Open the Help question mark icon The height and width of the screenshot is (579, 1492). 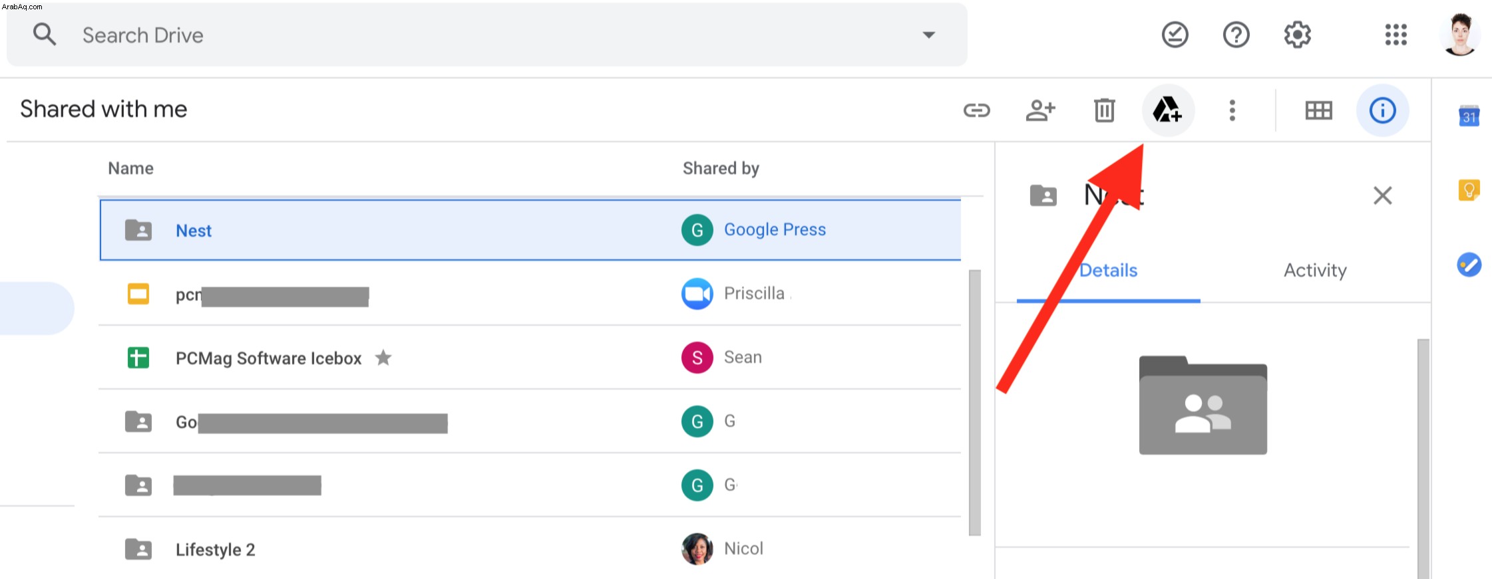click(x=1236, y=35)
